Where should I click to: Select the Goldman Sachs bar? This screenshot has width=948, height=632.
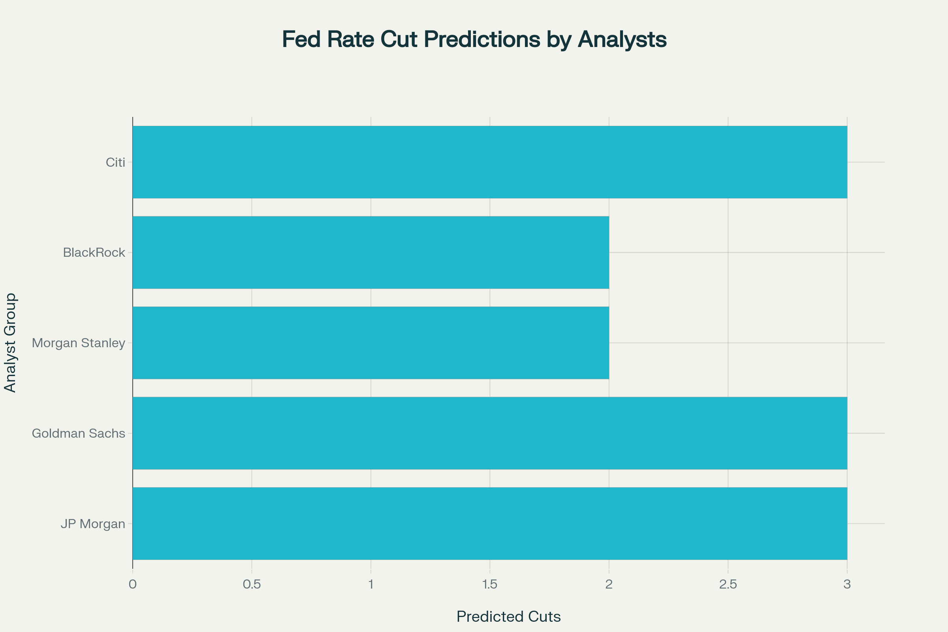click(x=490, y=433)
